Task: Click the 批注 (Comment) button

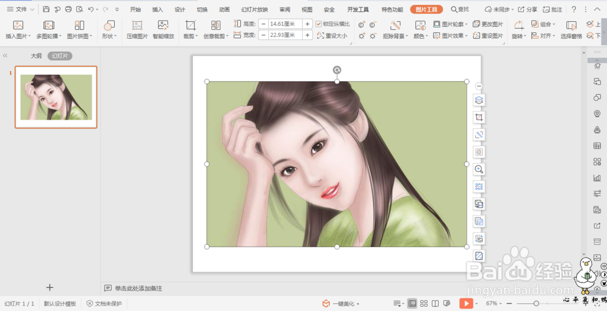Action: pyautogui.click(x=552, y=9)
